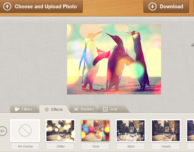The image size is (194, 152).
Task: Click the atom icon on Effects tab
Action: (47, 110)
